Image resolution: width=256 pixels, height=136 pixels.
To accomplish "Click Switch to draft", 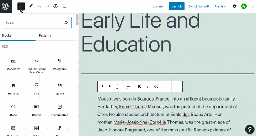I will (x=199, y=6).
